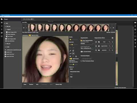
Task: Click Paste previous frame button
Action: click(x=75, y=72)
